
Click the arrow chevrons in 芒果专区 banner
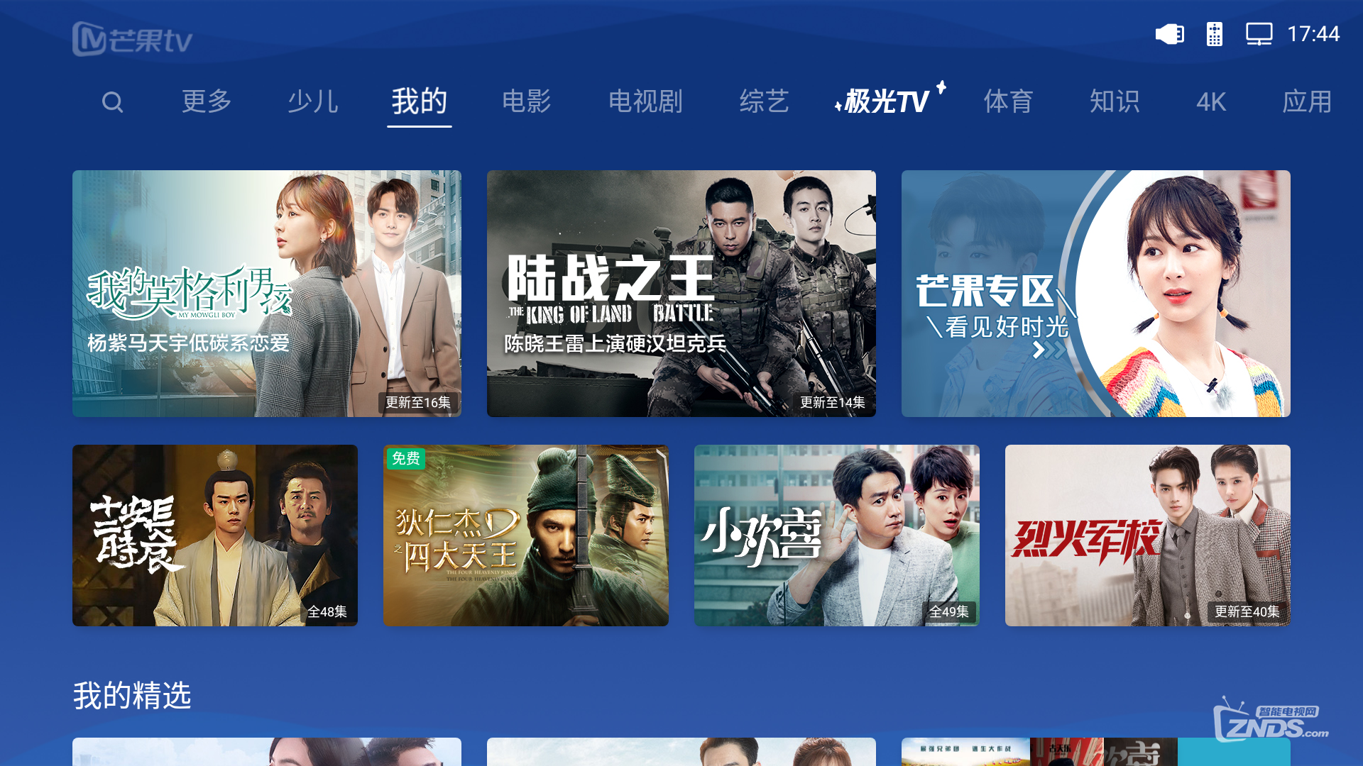coord(1049,350)
